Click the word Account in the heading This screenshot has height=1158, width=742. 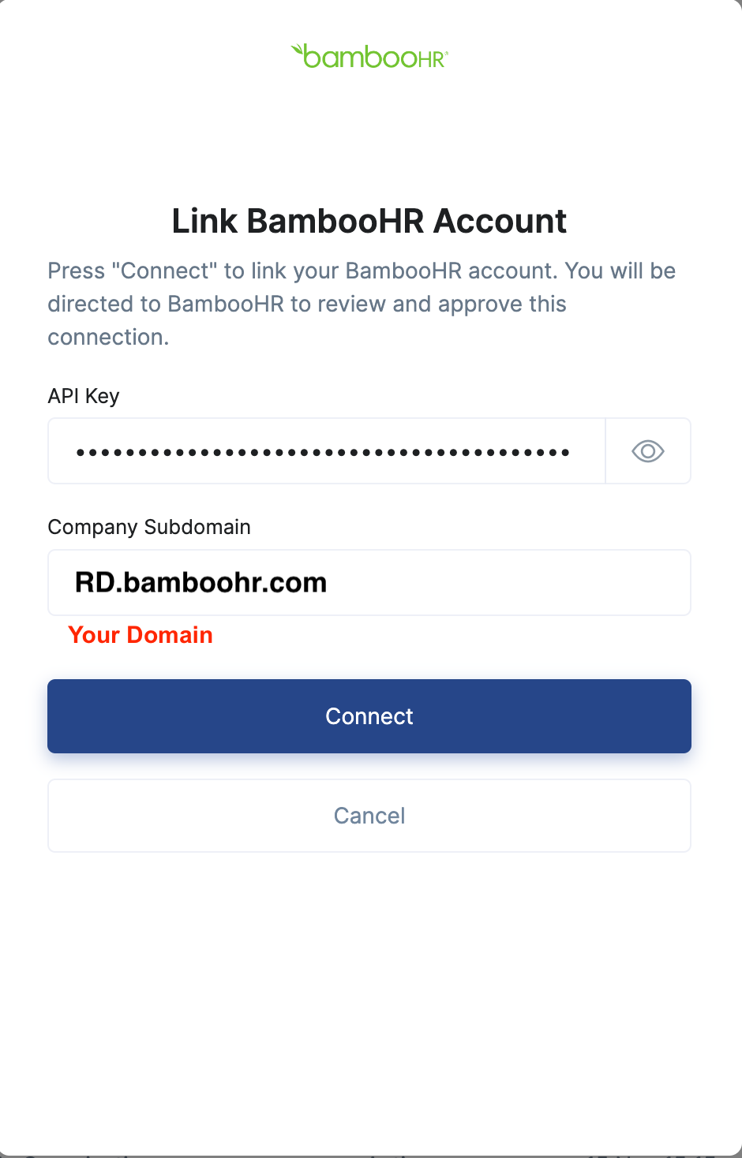pos(500,221)
